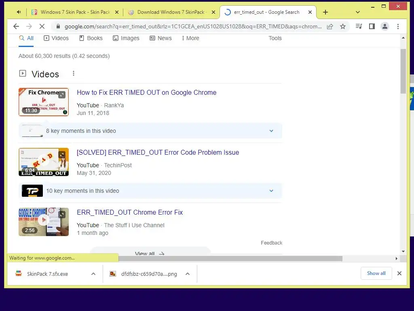Switch to News search results

(161, 38)
